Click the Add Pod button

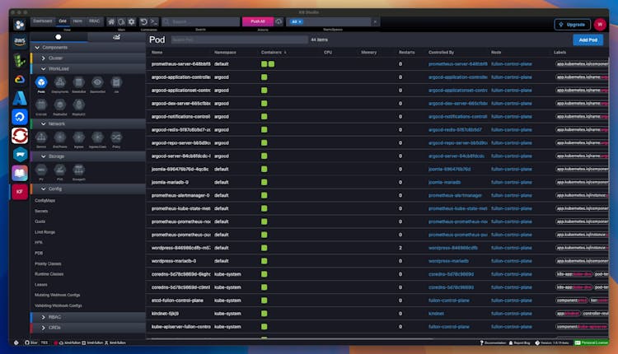[588, 40]
